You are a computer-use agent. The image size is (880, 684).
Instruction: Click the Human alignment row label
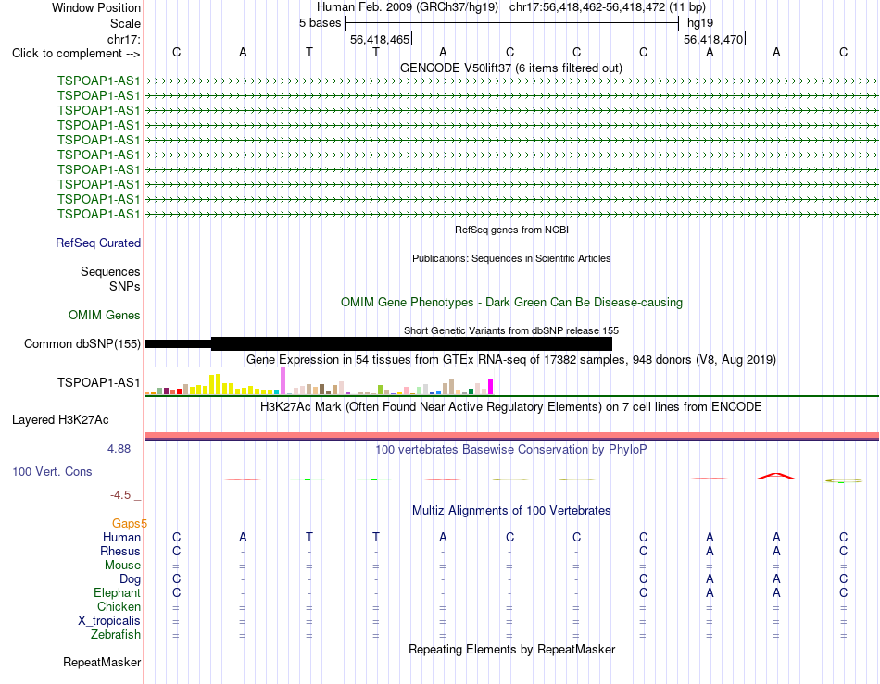(x=121, y=537)
